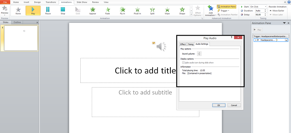Screen dimensions: 291x133
Task: Choose the Wipe animation
Action: pyautogui.click(x=167, y=11)
